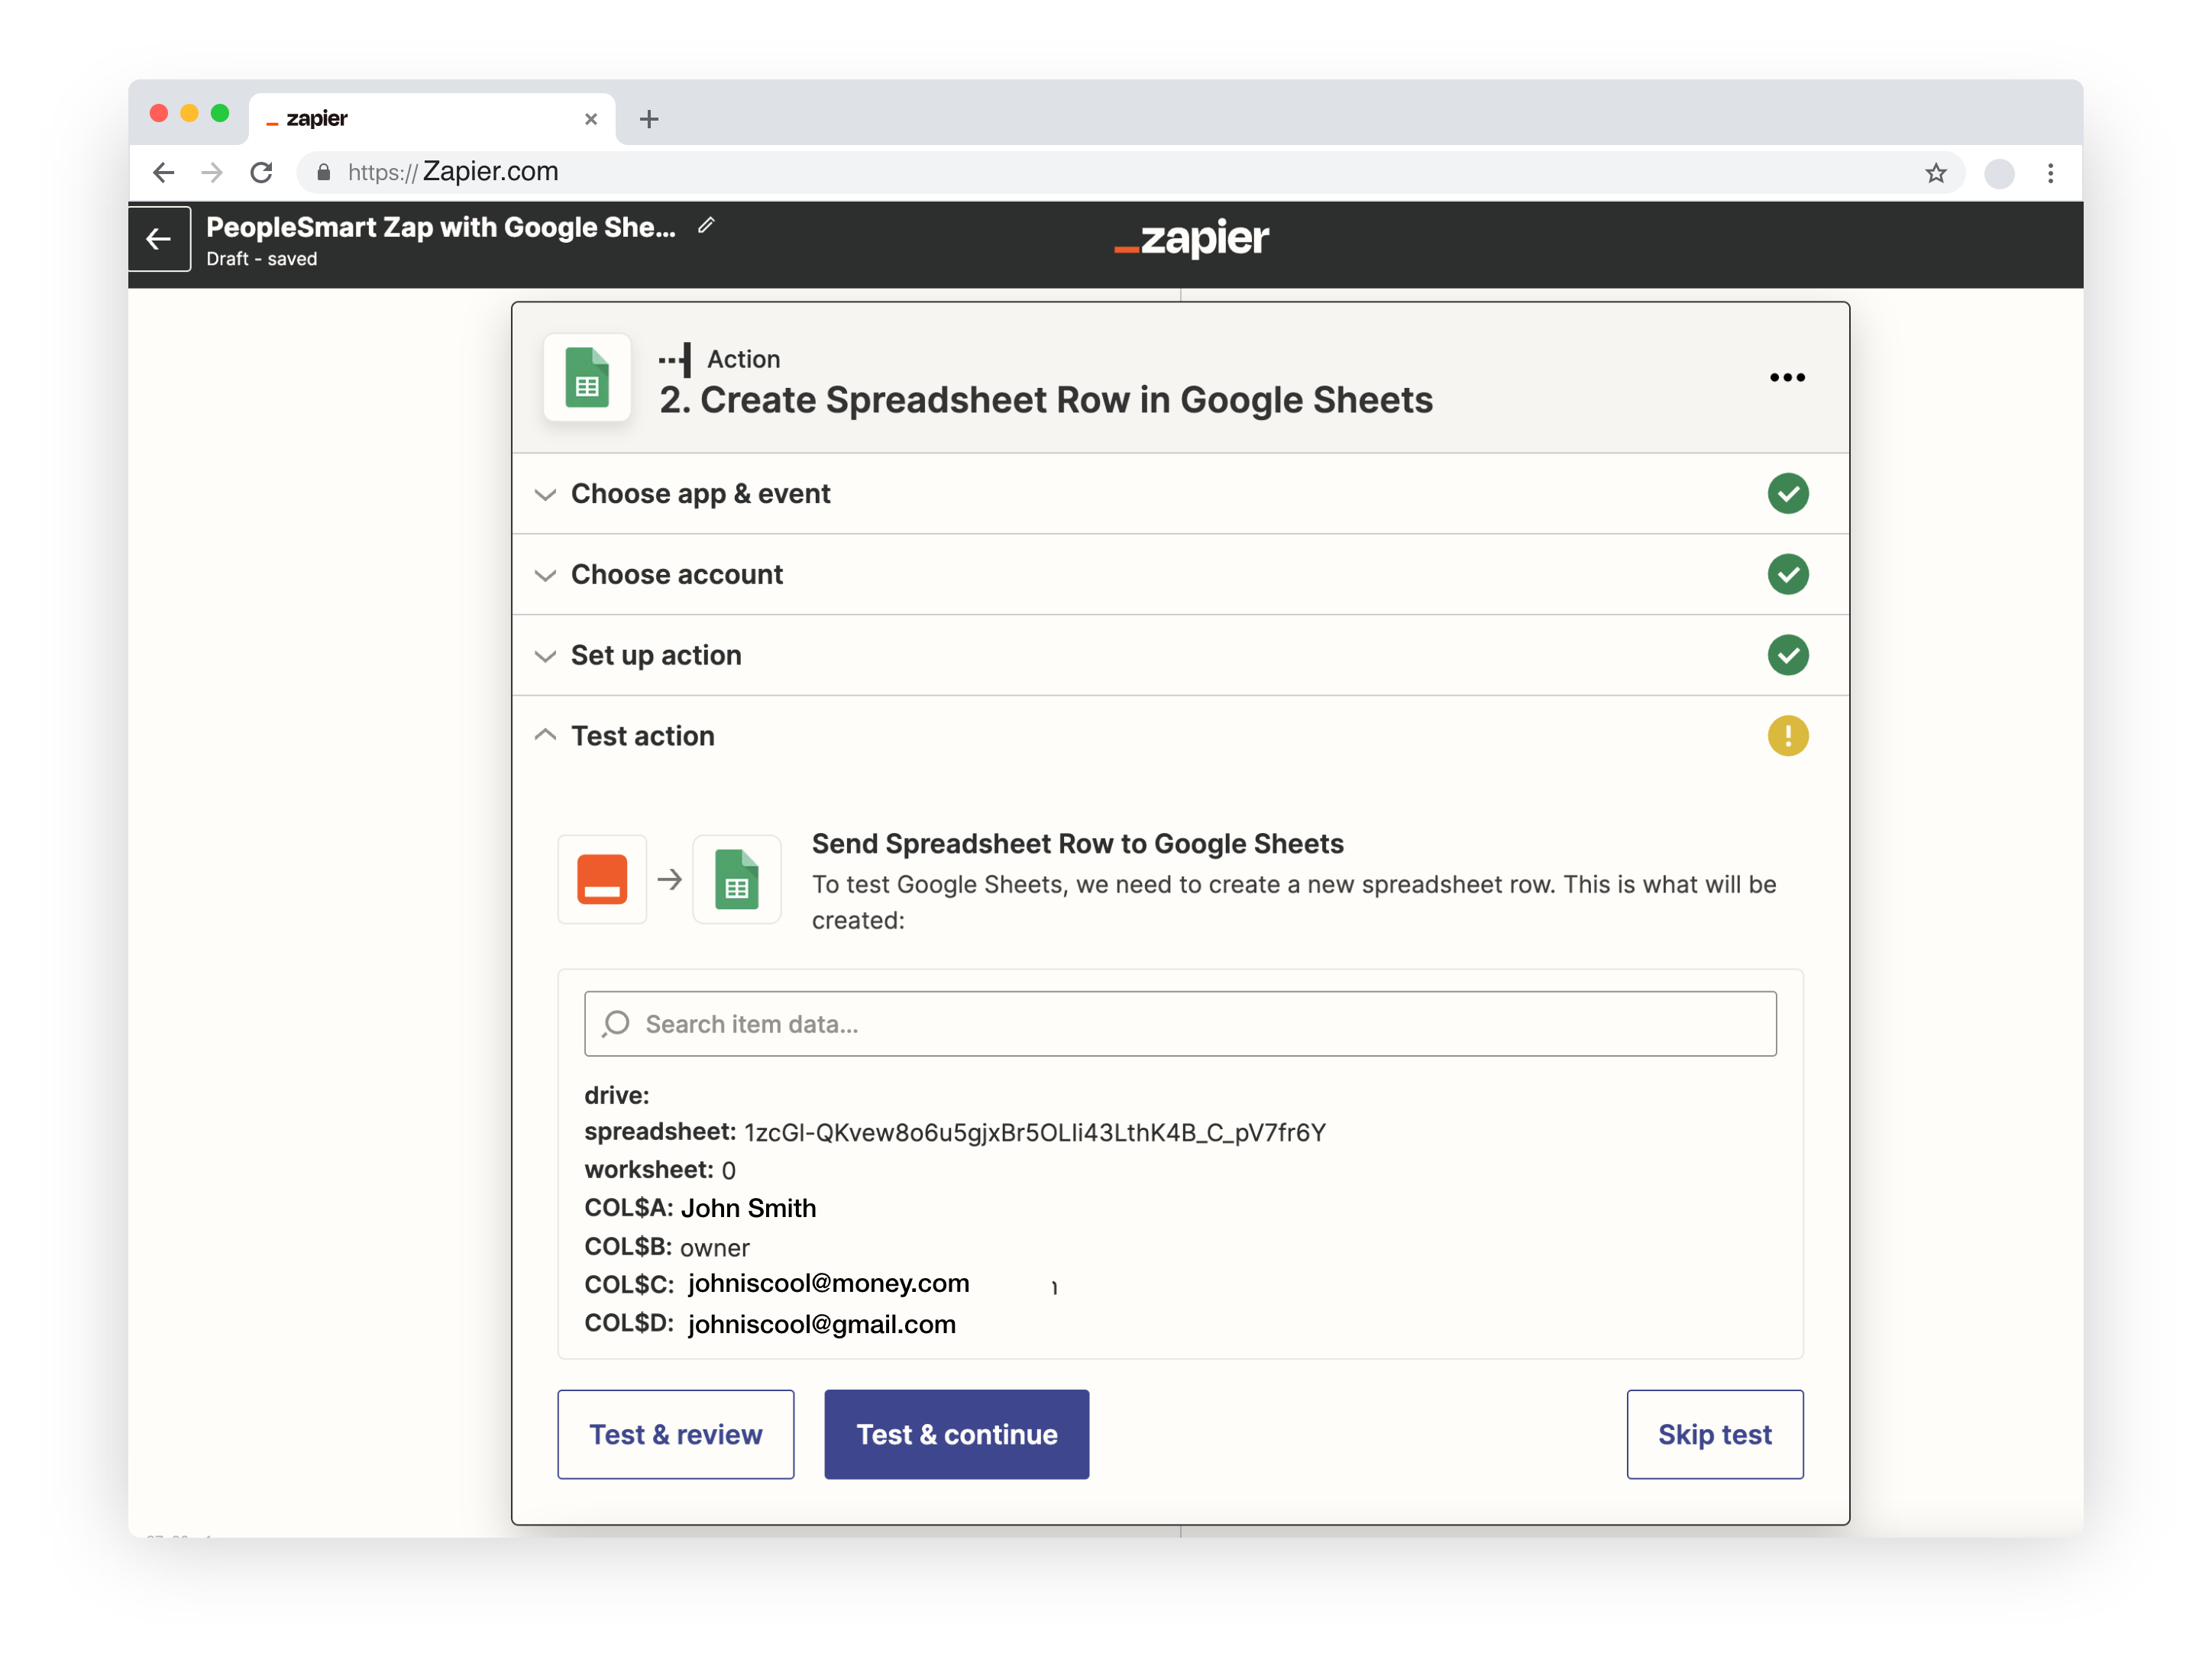This screenshot has height=1666, width=2212.
Task: Click the worksheet value 0
Action: [x=729, y=1170]
